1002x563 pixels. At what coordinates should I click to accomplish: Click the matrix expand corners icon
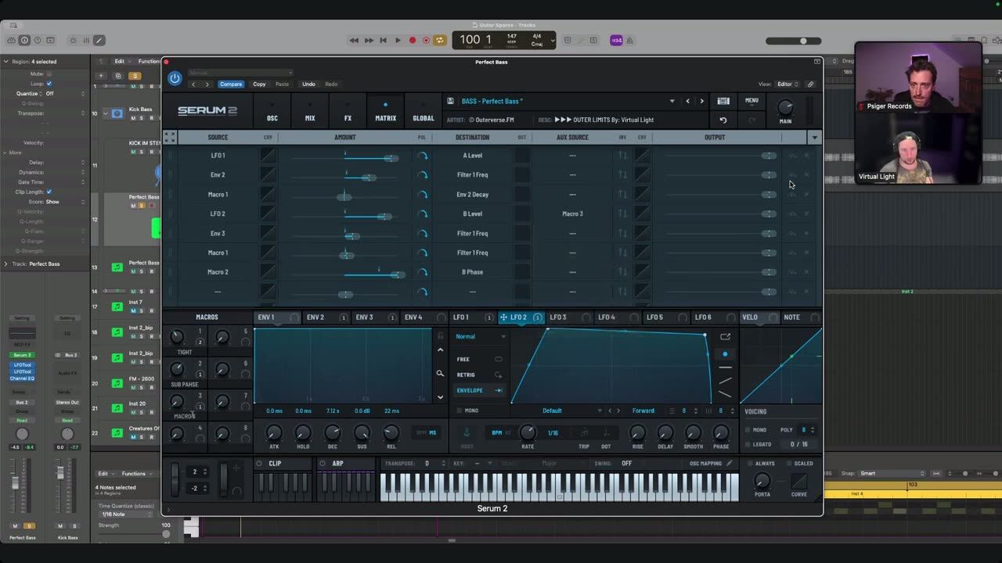(170, 137)
